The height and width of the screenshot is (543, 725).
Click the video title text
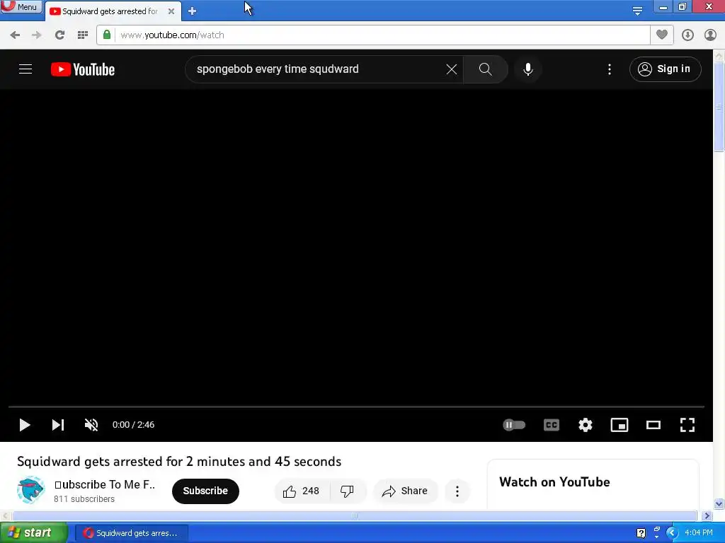pos(179,462)
